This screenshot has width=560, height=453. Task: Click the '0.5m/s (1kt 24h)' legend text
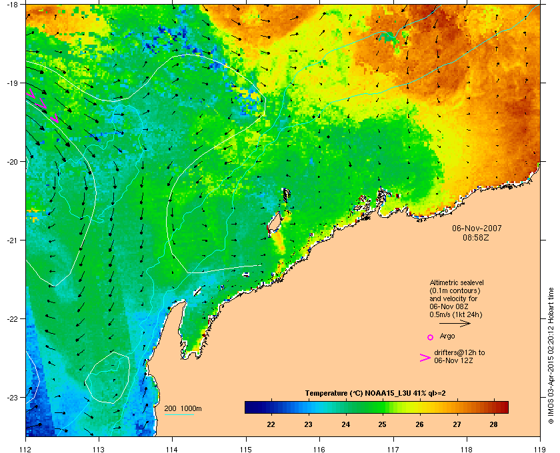456,315
